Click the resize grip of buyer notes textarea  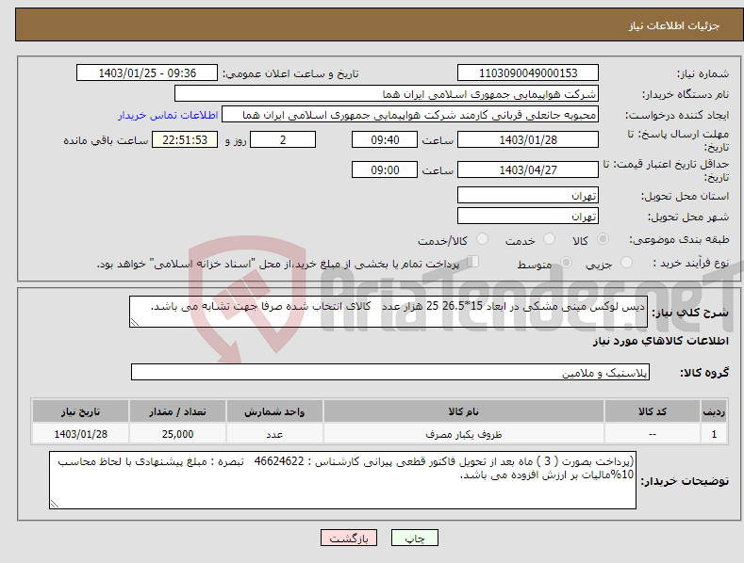(x=55, y=504)
